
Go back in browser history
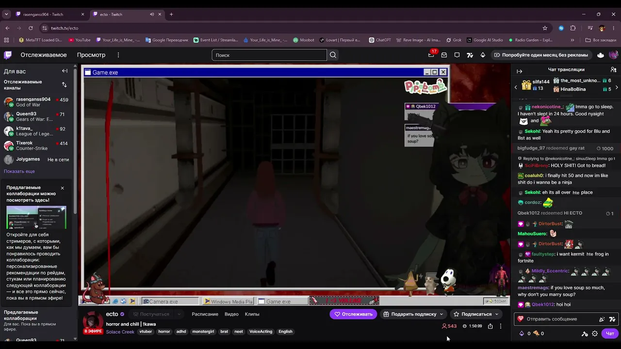7,28
